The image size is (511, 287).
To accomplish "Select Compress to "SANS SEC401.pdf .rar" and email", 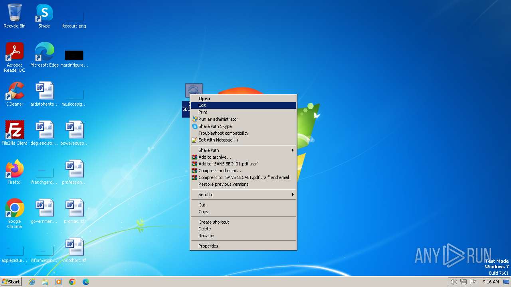I will pos(244,177).
